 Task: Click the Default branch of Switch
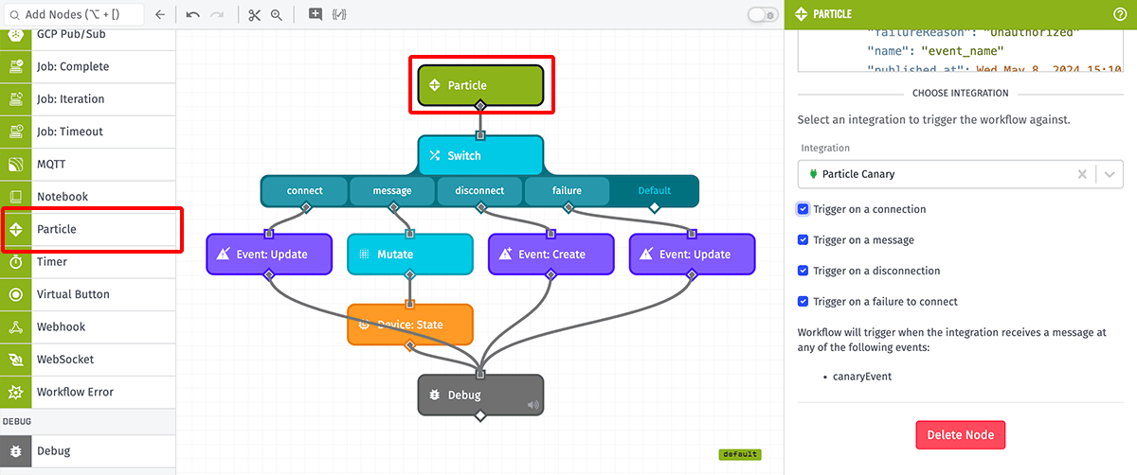(654, 190)
